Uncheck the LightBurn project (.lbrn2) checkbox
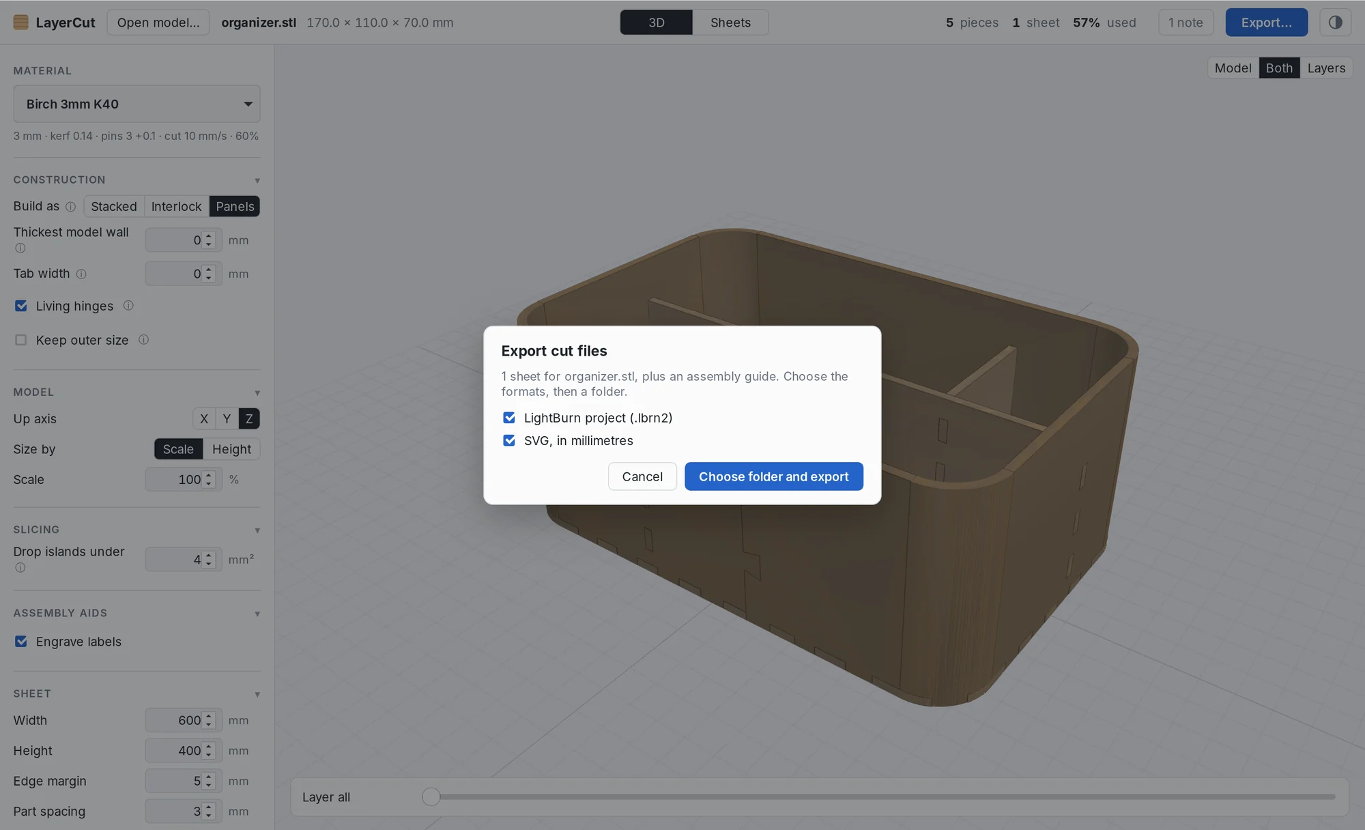 509,418
